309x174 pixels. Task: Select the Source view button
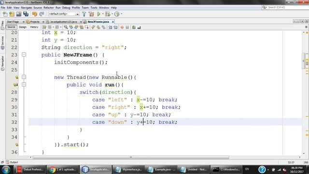11,27
